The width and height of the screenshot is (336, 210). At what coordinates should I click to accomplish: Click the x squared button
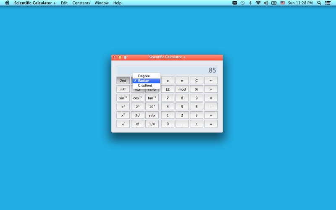click(x=123, y=115)
